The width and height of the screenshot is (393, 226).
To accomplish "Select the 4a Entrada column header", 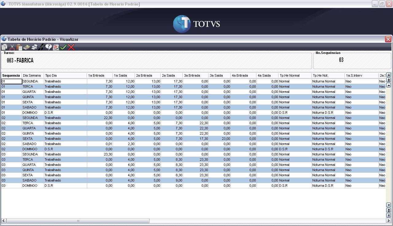I will 243,75.
